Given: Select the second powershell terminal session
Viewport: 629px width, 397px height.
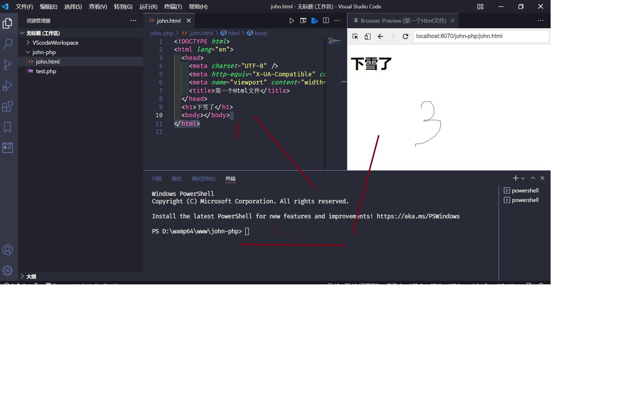Looking at the screenshot, I should click(x=524, y=200).
